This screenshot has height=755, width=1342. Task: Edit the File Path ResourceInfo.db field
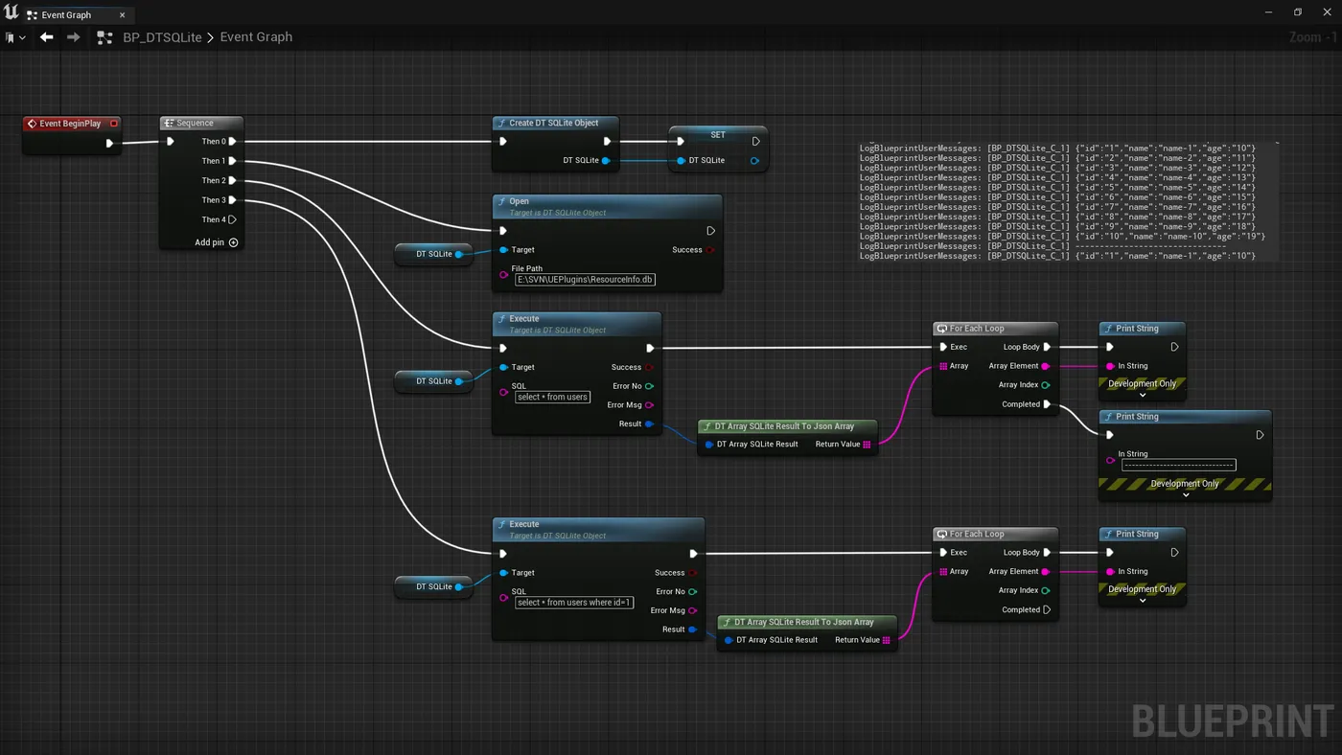[x=585, y=280]
